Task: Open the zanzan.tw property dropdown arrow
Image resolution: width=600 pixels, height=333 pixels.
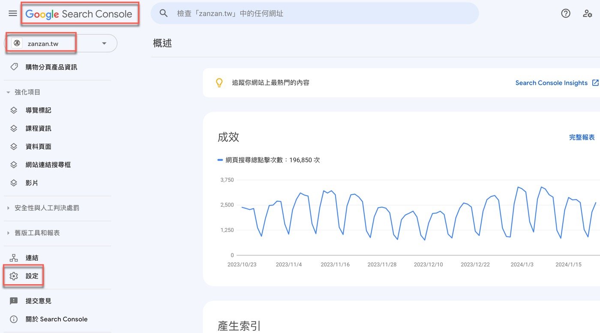Action: point(104,44)
